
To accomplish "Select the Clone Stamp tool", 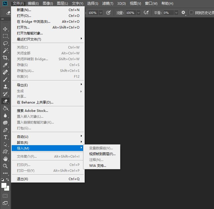I will click(5, 87).
